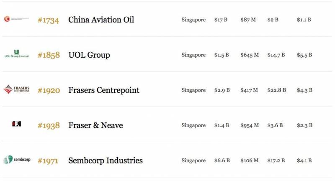Click the $4.1 B market value figure
335x181 pixels.
click(304, 161)
